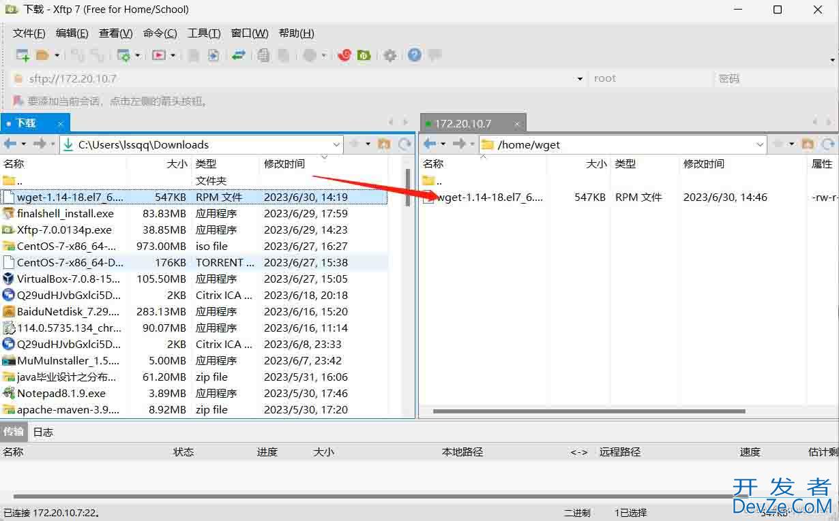Refresh the remote pane

coord(828,144)
